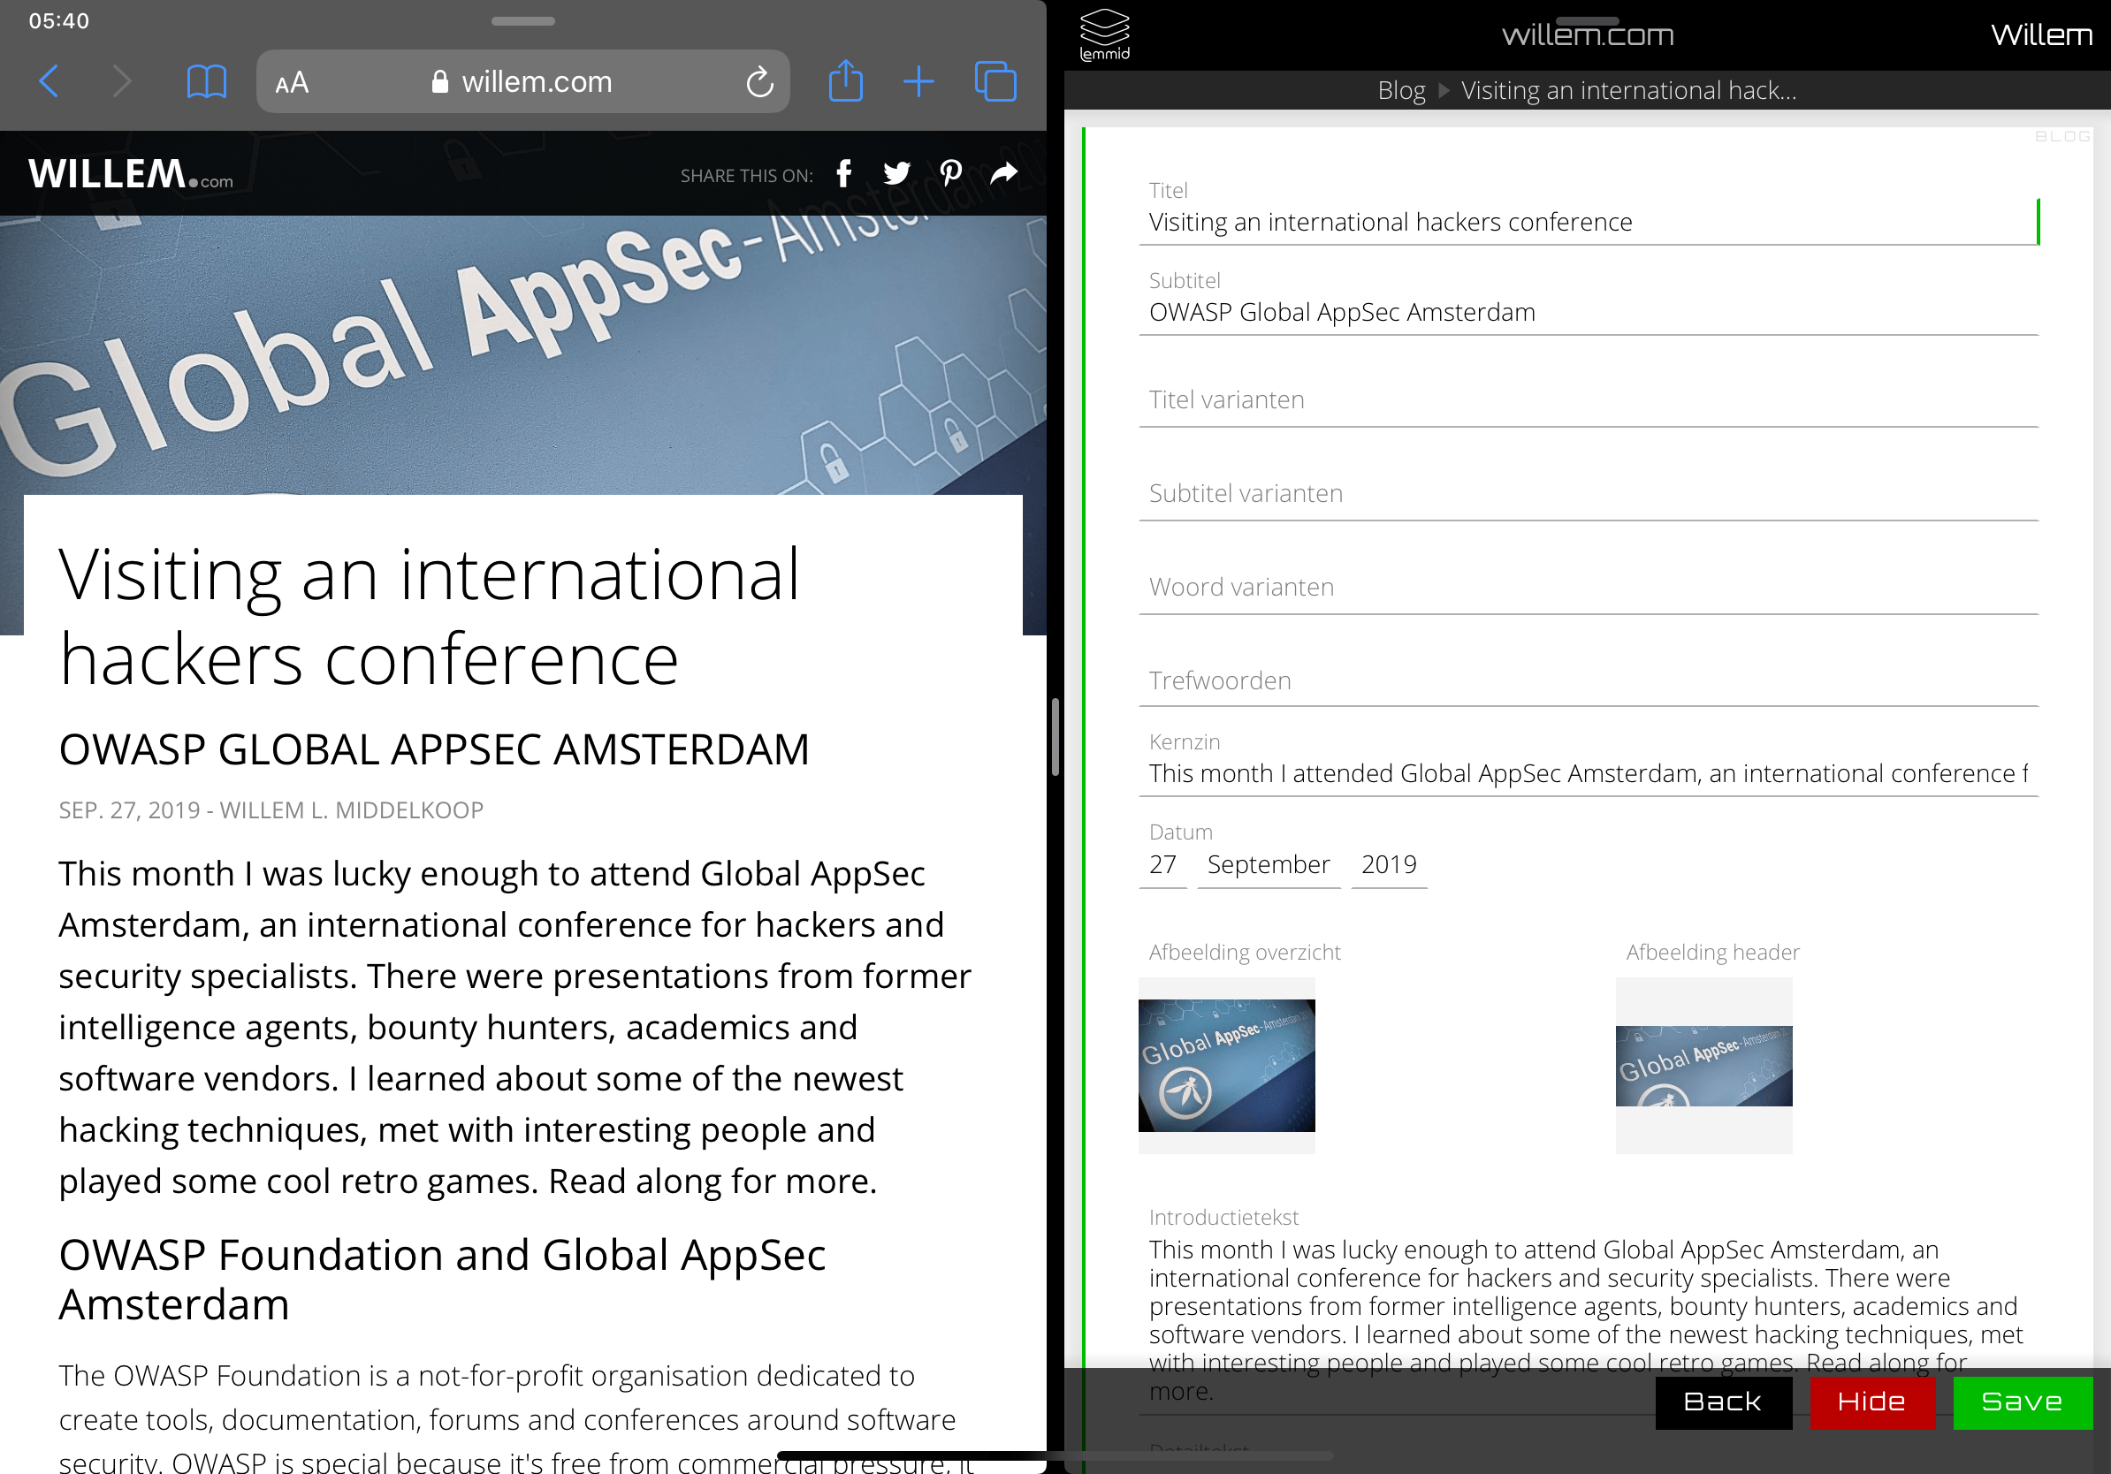Open a new tab with plus icon
The height and width of the screenshot is (1474, 2111).
pyautogui.click(x=918, y=82)
